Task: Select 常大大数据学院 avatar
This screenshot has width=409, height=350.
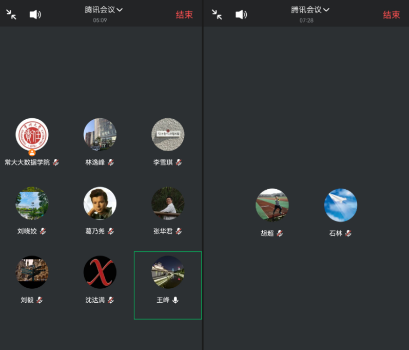Action: tap(32, 135)
